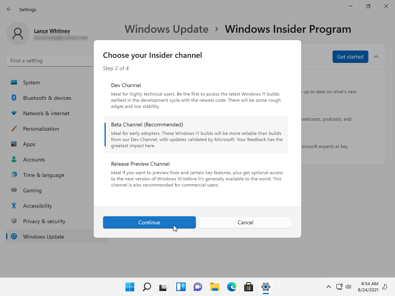
Task: Click the Settings gear taskbar icon
Action: [265, 287]
